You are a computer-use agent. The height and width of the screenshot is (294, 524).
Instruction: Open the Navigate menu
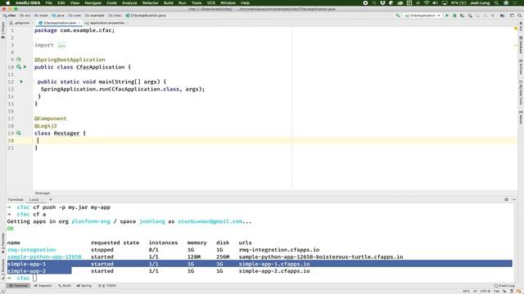[x=93, y=3]
